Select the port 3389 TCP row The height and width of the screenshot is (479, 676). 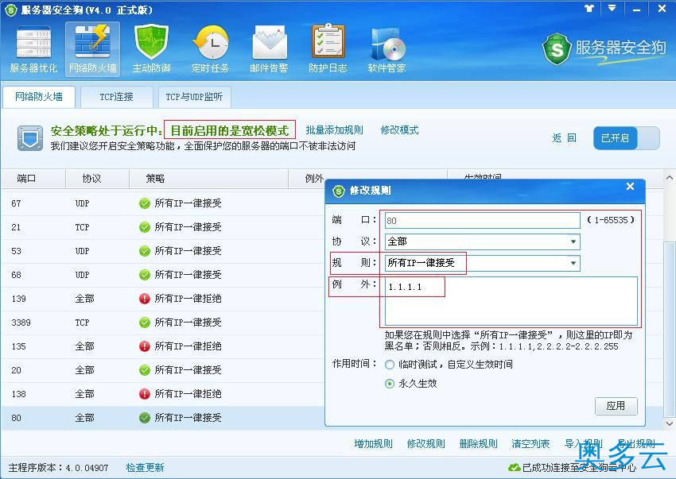point(163,323)
